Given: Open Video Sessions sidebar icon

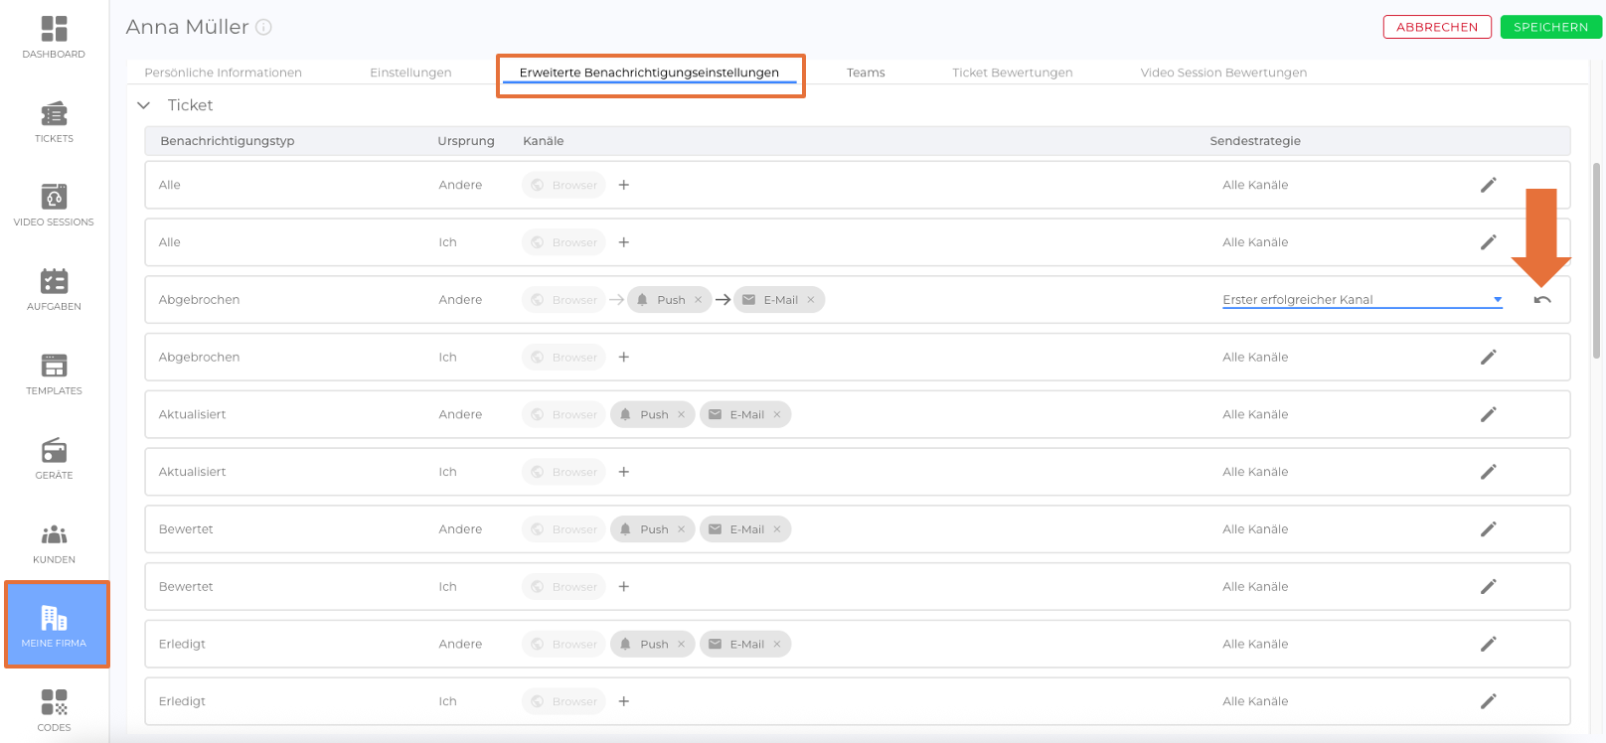Looking at the screenshot, I should pyautogui.click(x=54, y=205).
